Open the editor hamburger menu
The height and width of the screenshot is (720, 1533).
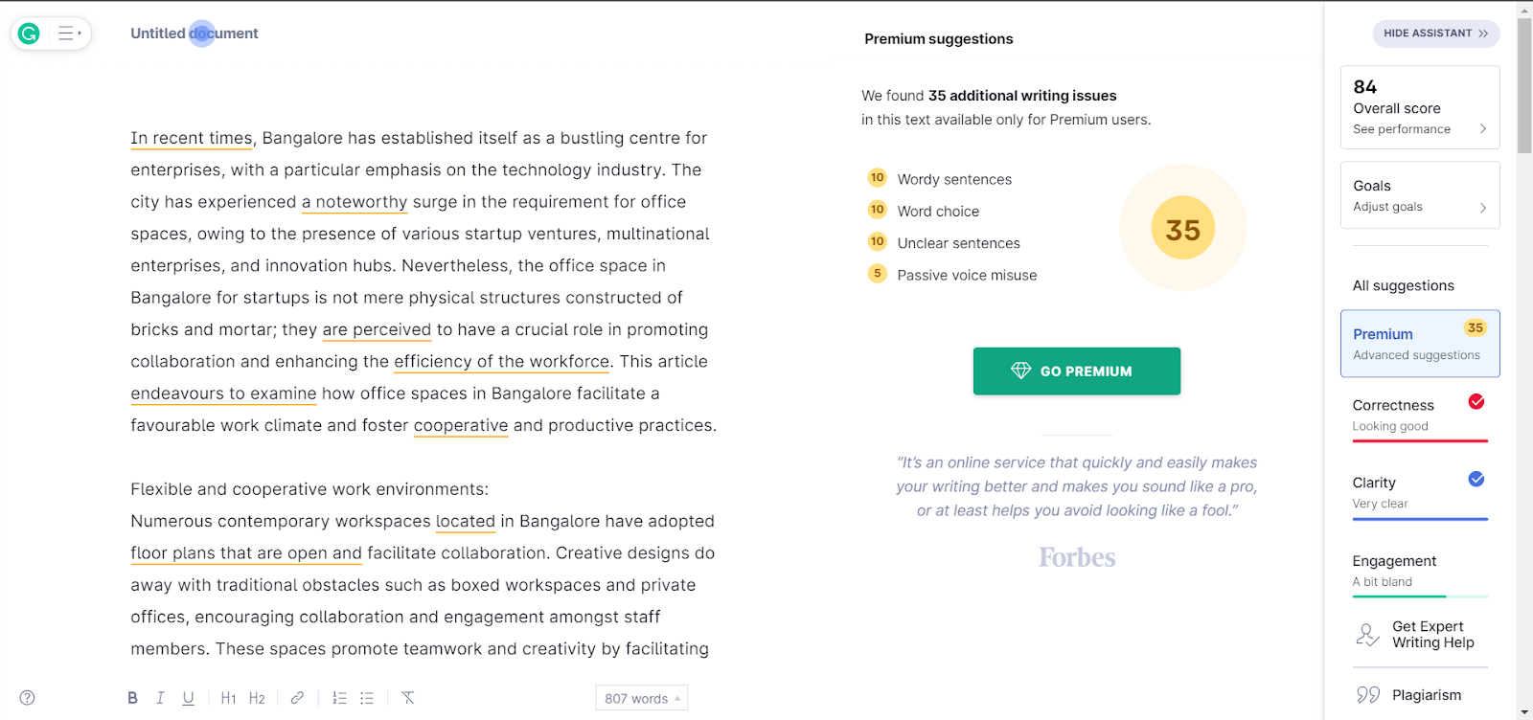(x=69, y=34)
